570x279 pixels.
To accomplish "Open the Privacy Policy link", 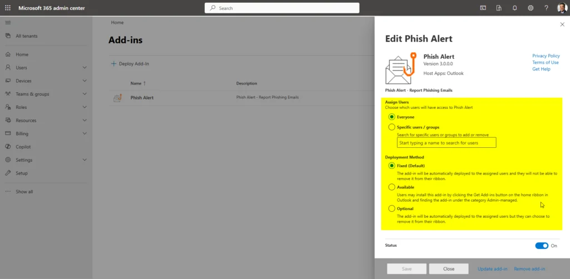I will [x=546, y=56].
